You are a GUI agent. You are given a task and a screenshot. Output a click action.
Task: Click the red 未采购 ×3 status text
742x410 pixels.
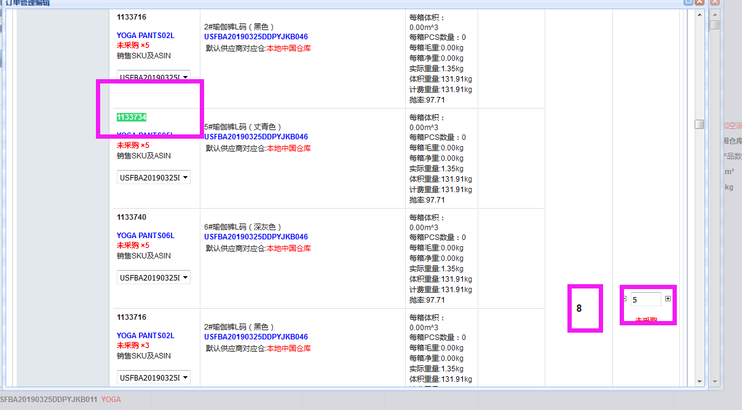[x=133, y=346]
